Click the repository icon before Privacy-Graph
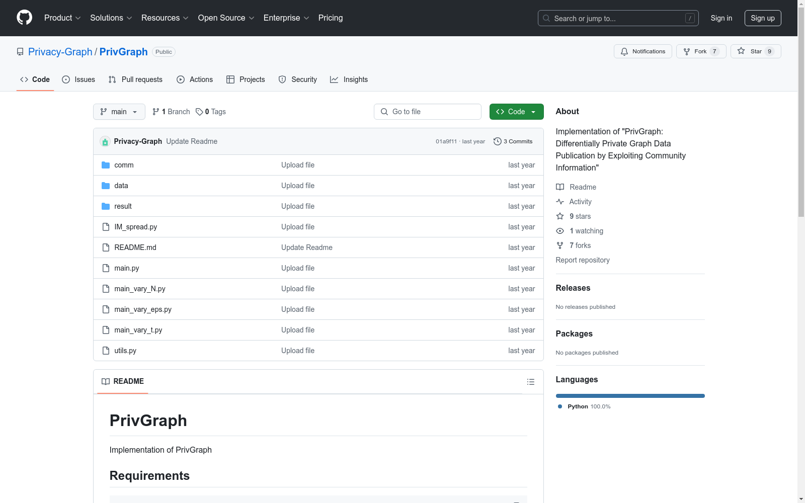805x503 pixels. point(20,52)
